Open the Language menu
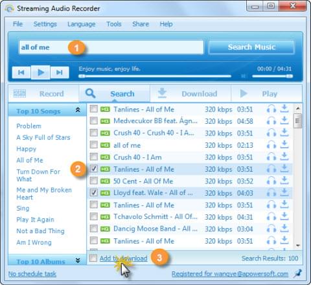 (81, 24)
